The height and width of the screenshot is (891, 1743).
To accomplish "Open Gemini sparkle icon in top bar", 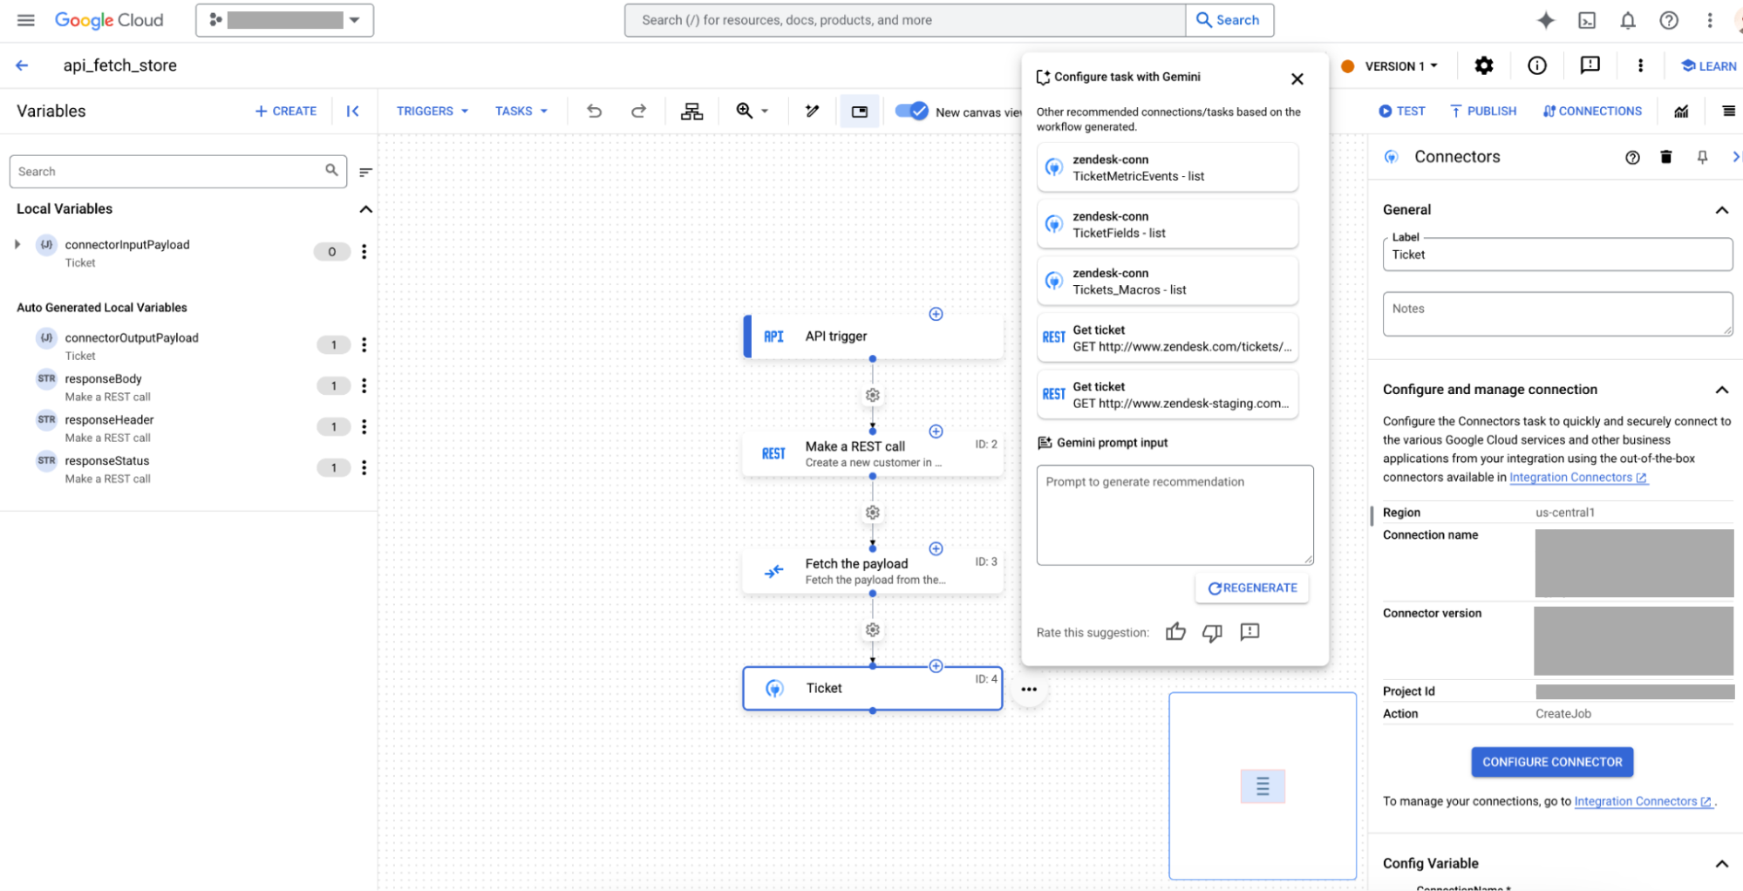I will (x=1545, y=20).
